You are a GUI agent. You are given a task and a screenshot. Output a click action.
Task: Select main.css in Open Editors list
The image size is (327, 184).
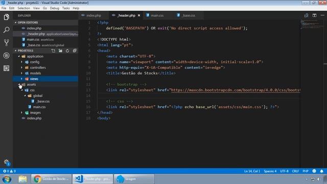pos(45,39)
